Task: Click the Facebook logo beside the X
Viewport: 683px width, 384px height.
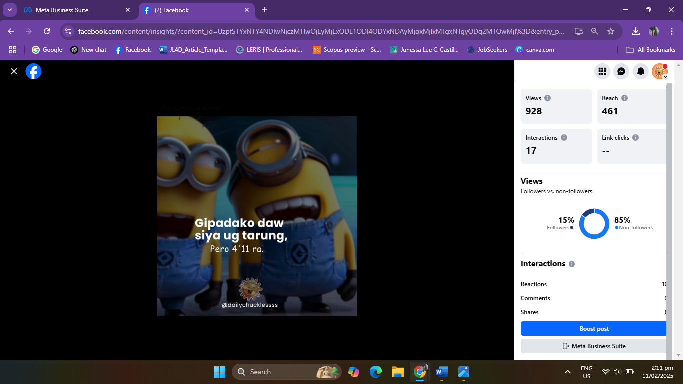Action: [33, 71]
